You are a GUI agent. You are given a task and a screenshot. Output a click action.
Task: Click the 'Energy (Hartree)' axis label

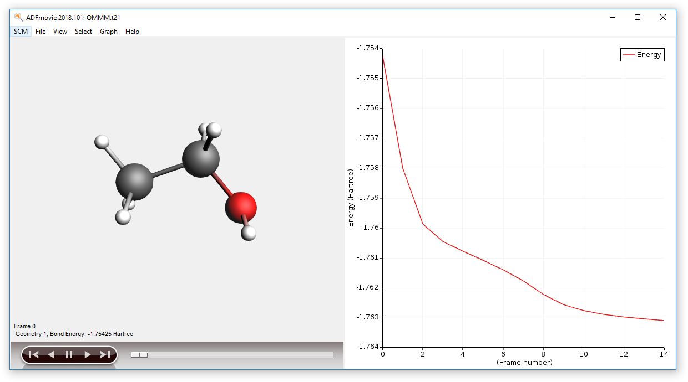(x=351, y=198)
